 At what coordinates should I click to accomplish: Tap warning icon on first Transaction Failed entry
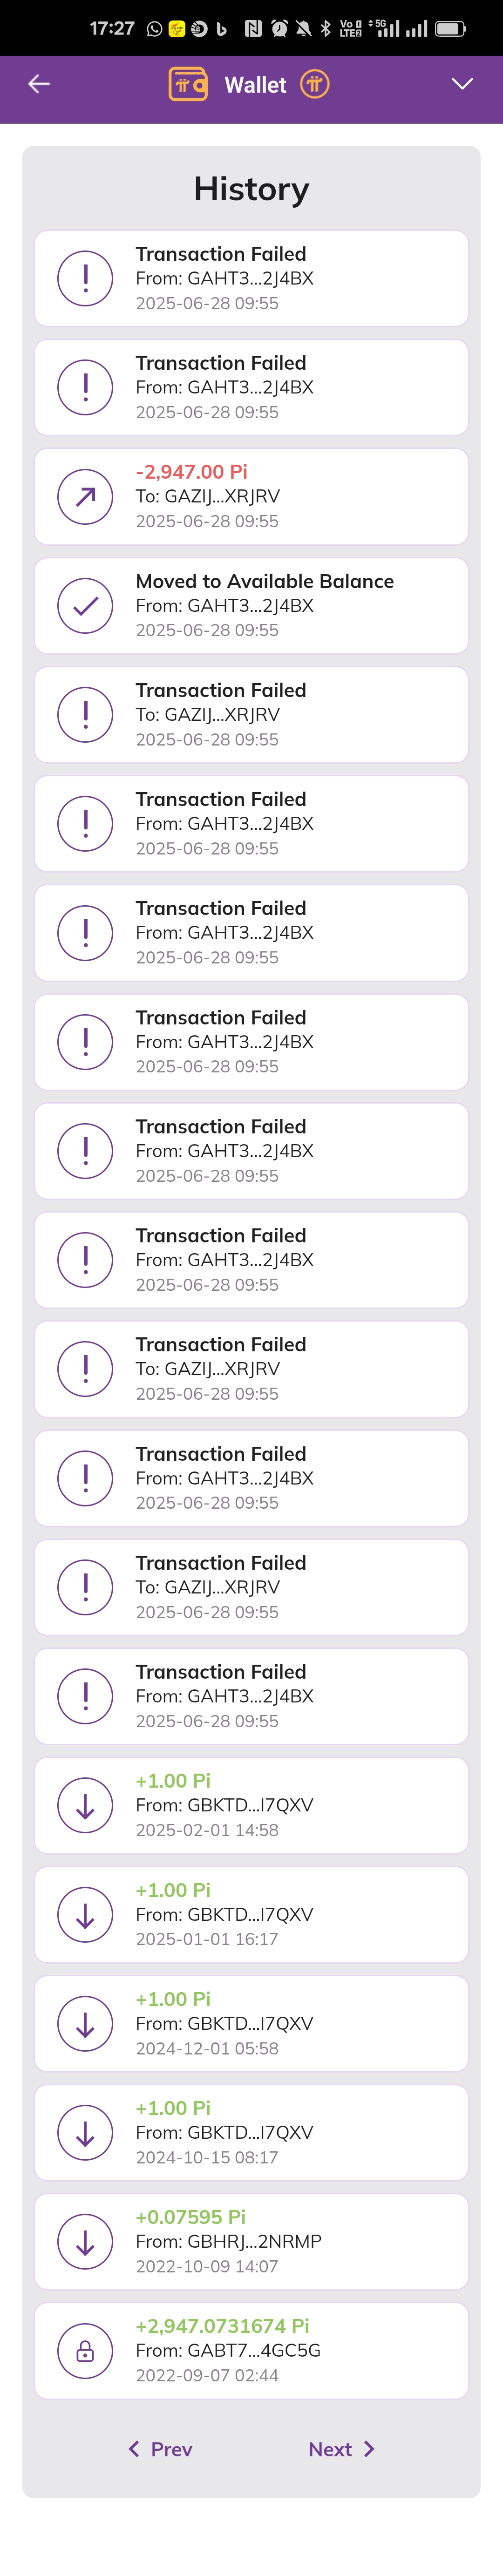(85, 278)
